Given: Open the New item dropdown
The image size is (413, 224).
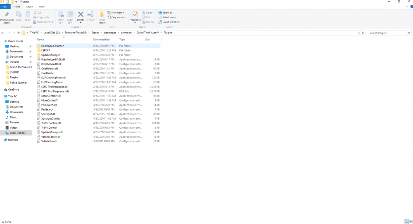Looking at the screenshot, I should (x=116, y=13).
